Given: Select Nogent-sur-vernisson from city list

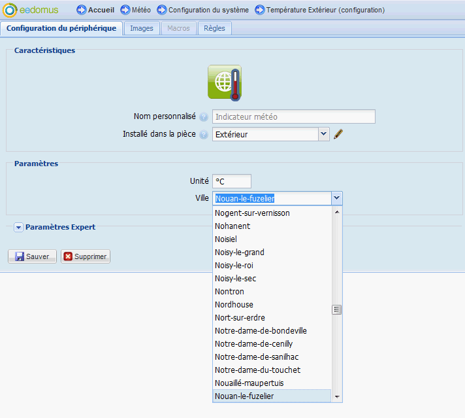Looking at the screenshot, I should click(x=272, y=213).
